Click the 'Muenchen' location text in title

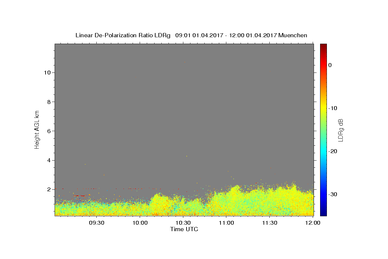pyautogui.click(x=293, y=35)
